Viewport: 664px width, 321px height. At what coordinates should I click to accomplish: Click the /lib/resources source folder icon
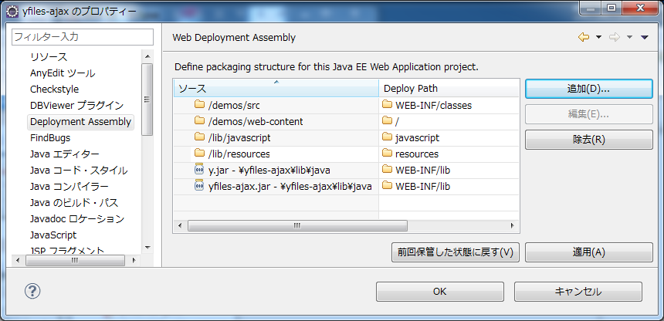click(199, 154)
